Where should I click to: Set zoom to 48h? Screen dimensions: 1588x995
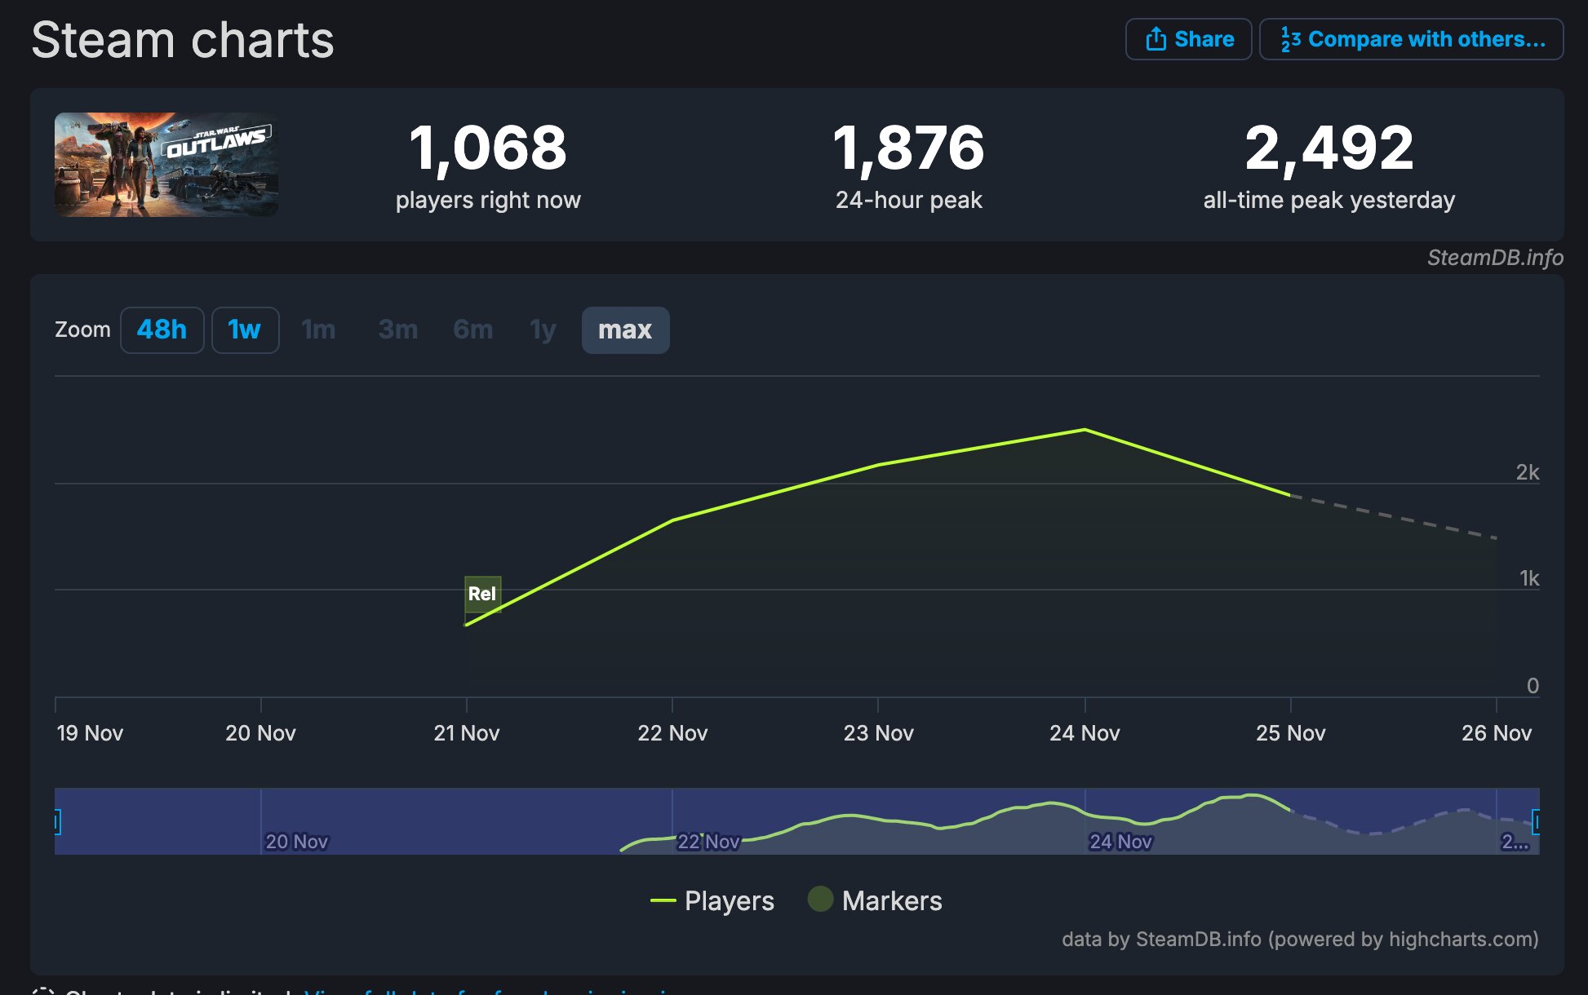click(x=162, y=329)
